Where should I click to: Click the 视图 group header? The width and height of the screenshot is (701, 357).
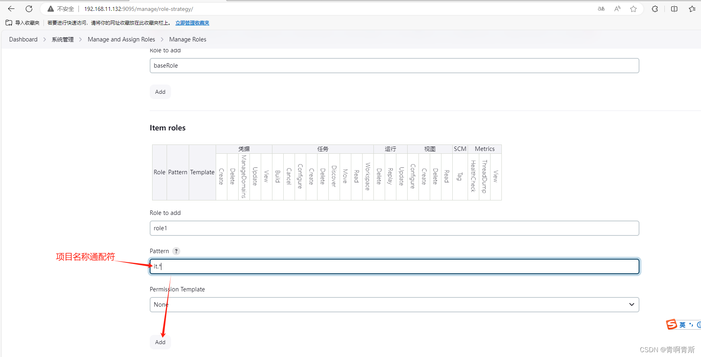point(430,149)
